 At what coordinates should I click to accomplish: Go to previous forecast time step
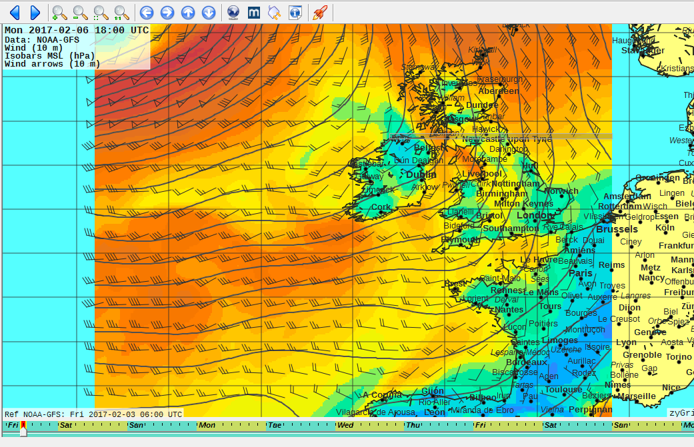pos(15,13)
